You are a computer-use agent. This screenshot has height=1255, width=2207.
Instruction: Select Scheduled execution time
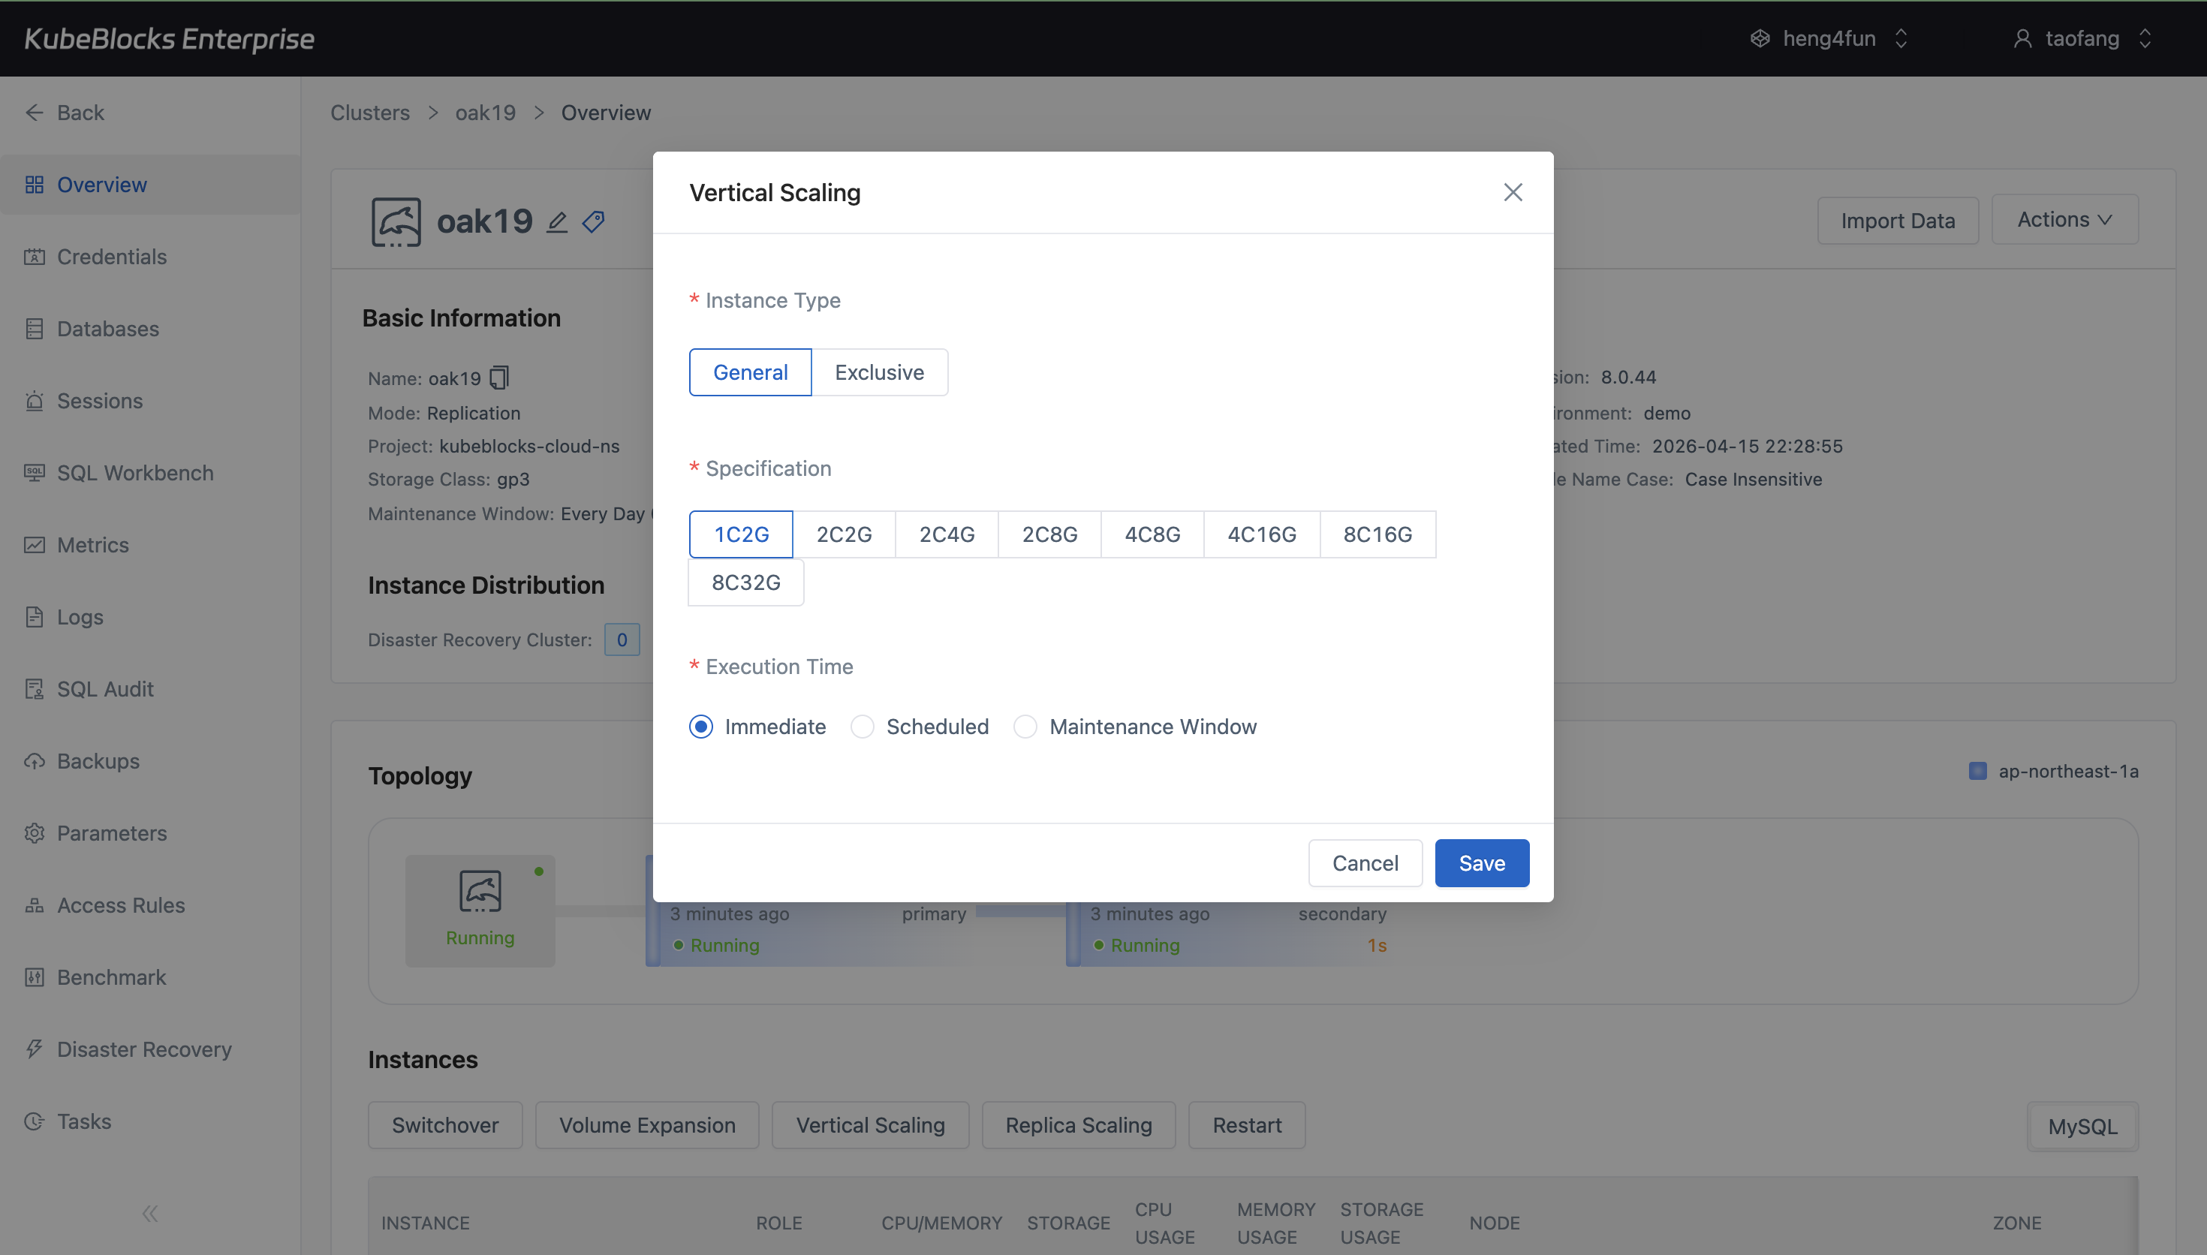(x=862, y=727)
